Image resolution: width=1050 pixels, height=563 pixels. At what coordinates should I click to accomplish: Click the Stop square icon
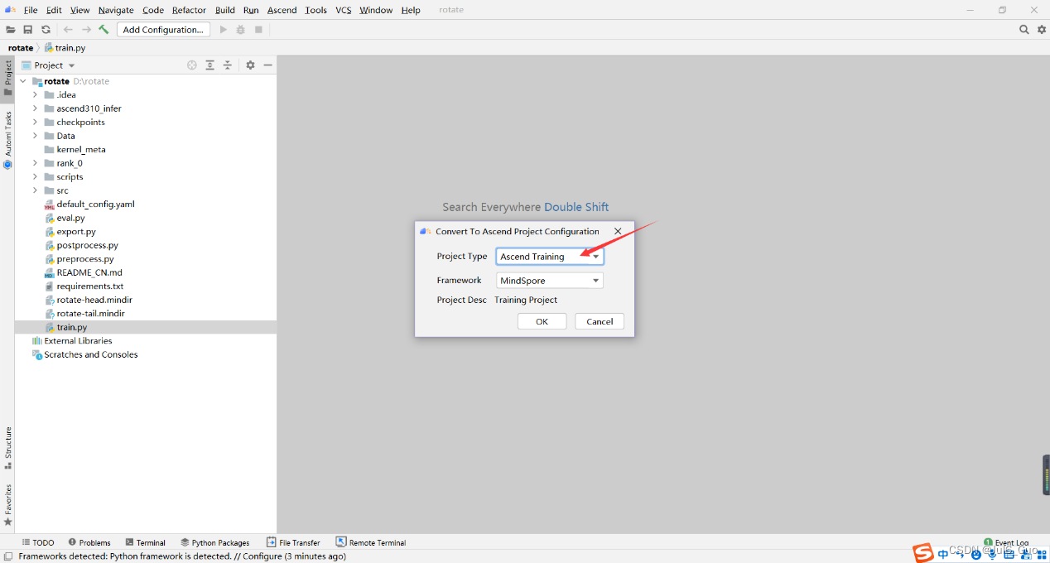click(x=258, y=30)
